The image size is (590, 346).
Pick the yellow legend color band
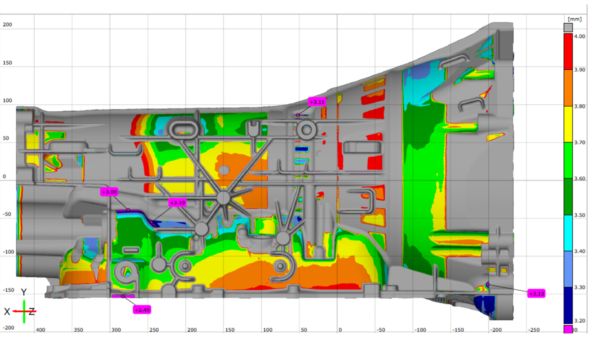pos(568,124)
